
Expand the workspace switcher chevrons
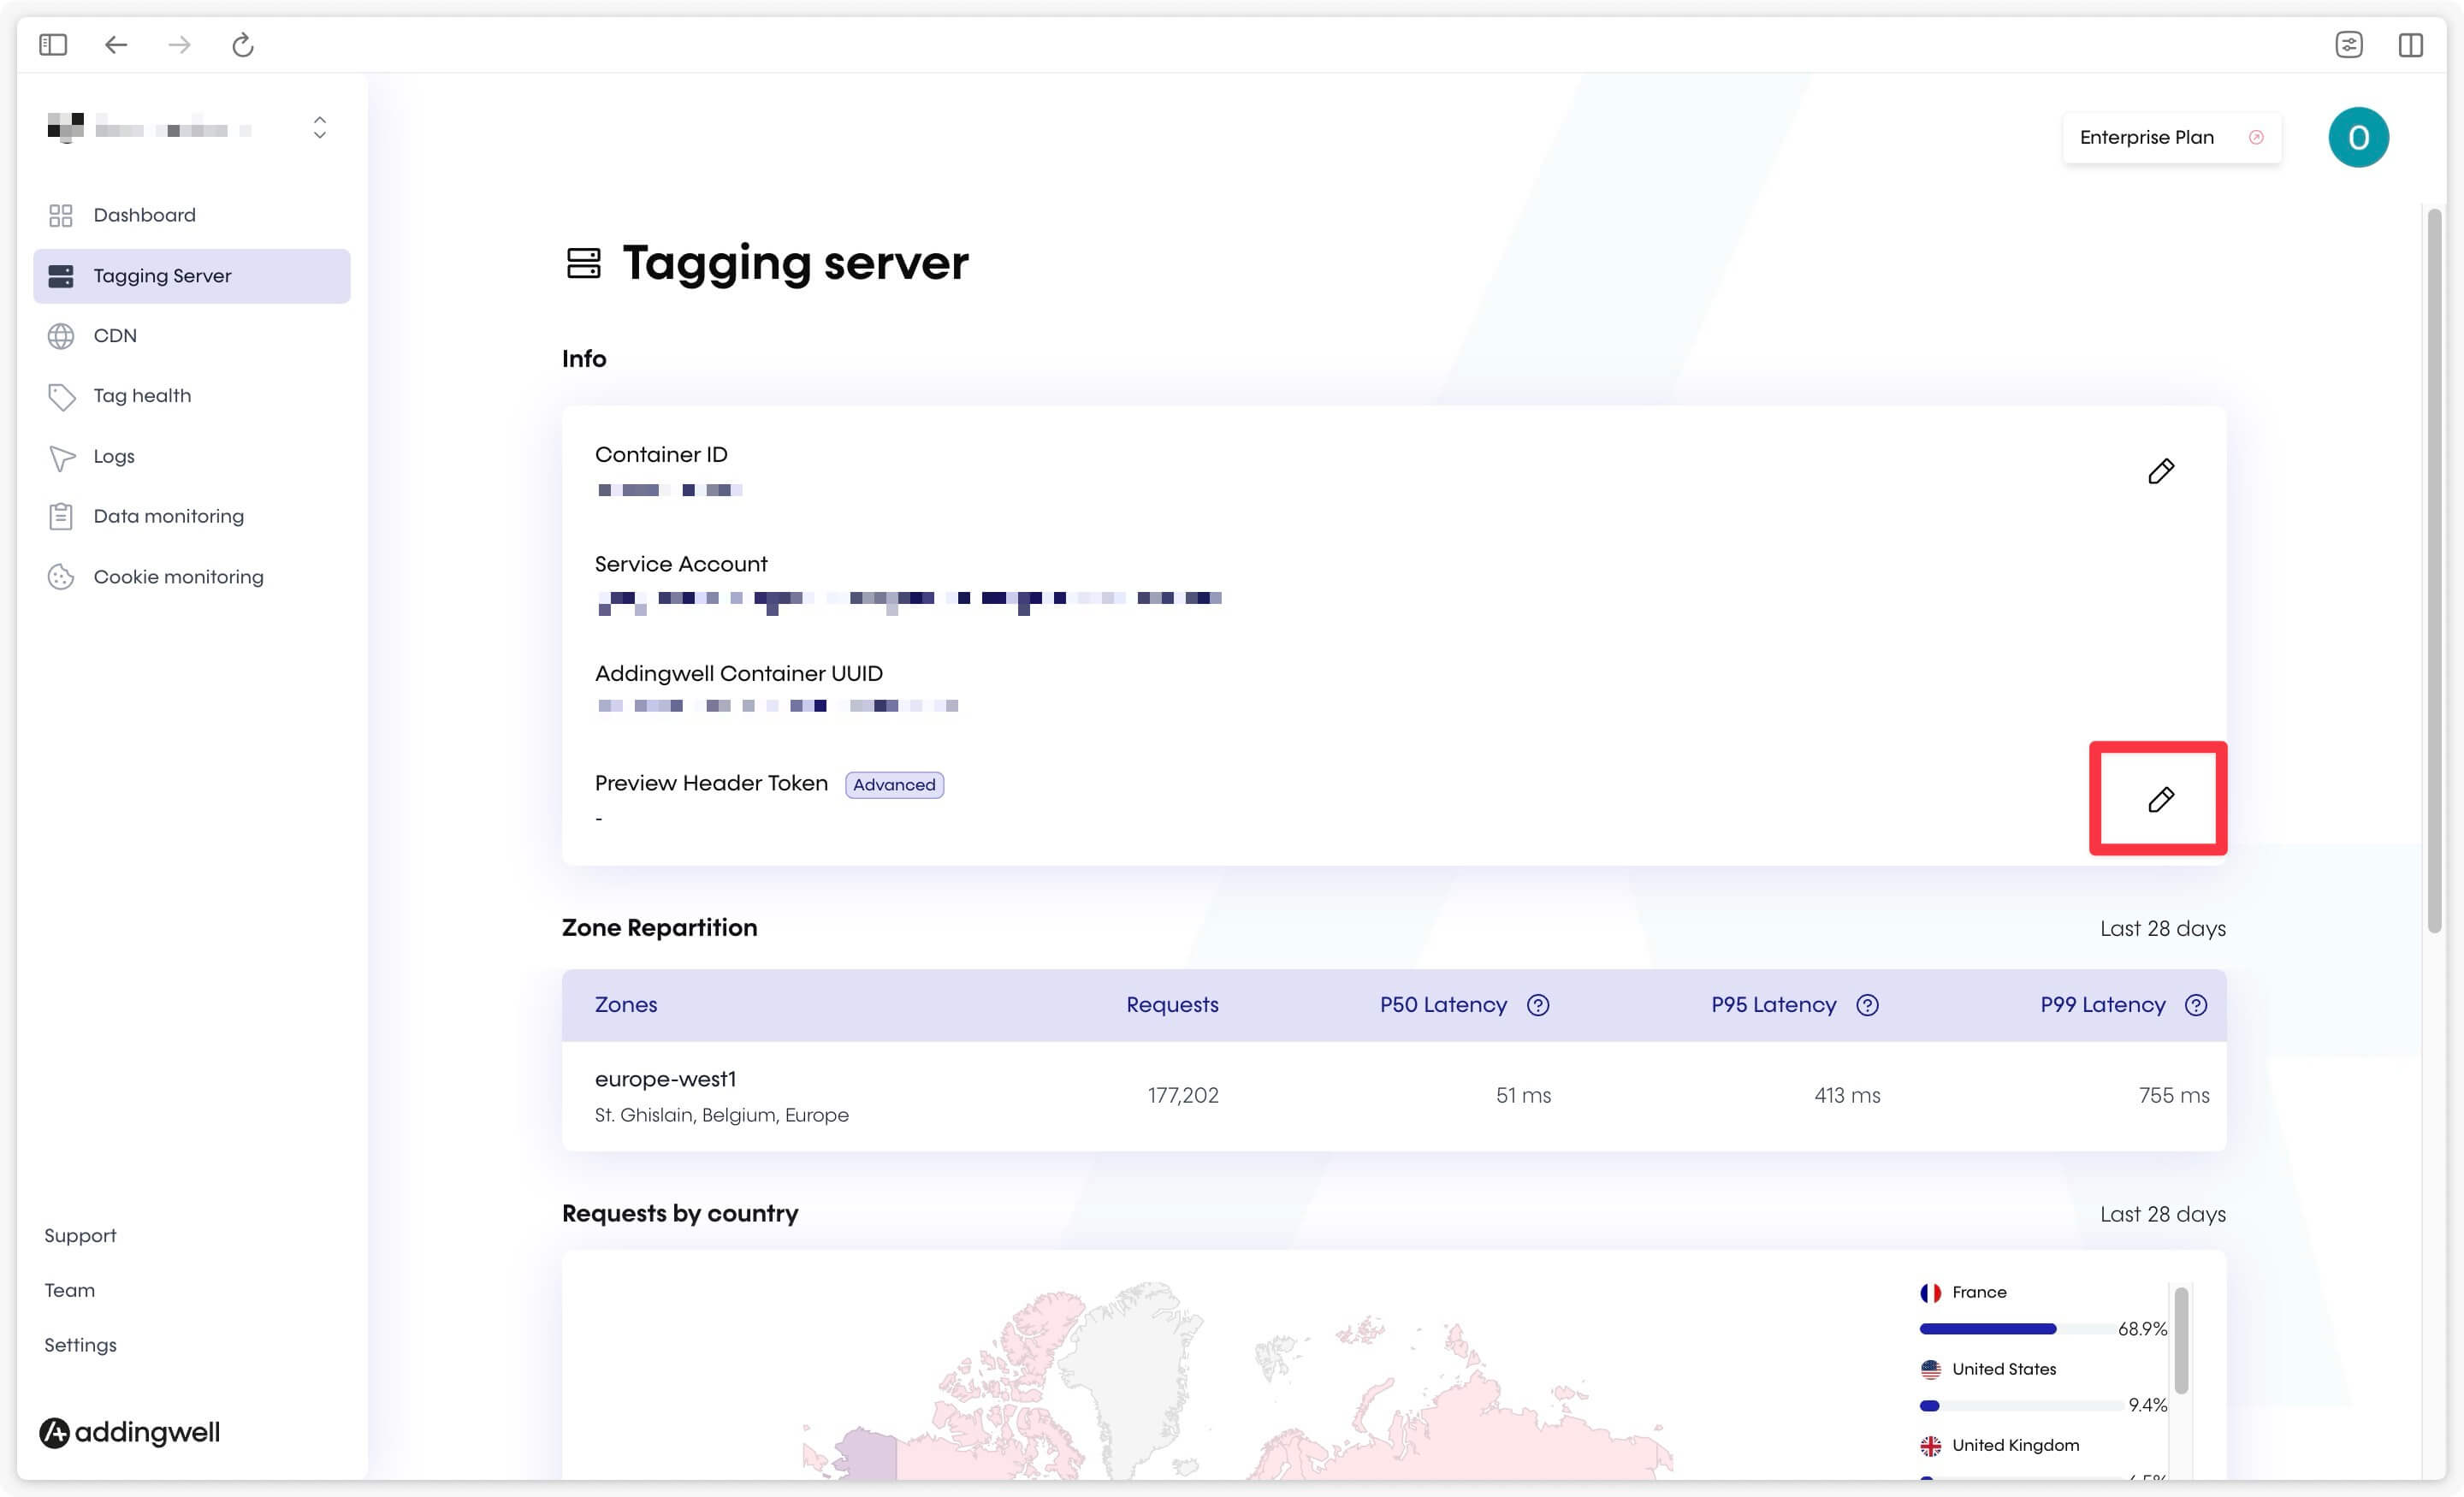pos(320,127)
